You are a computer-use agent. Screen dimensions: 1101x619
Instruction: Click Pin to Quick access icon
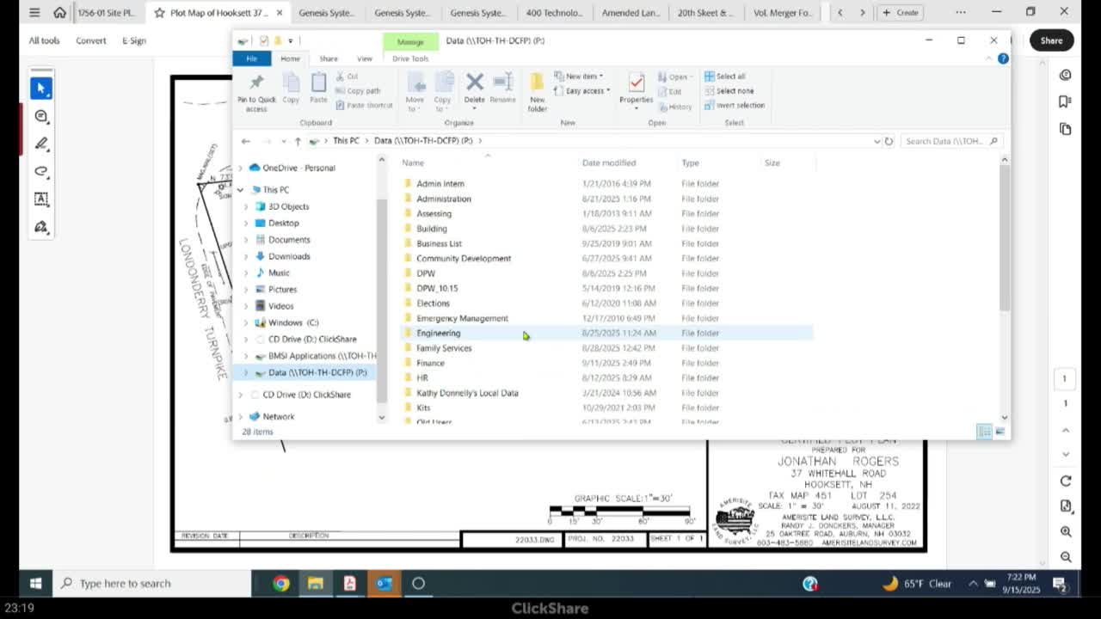256,90
